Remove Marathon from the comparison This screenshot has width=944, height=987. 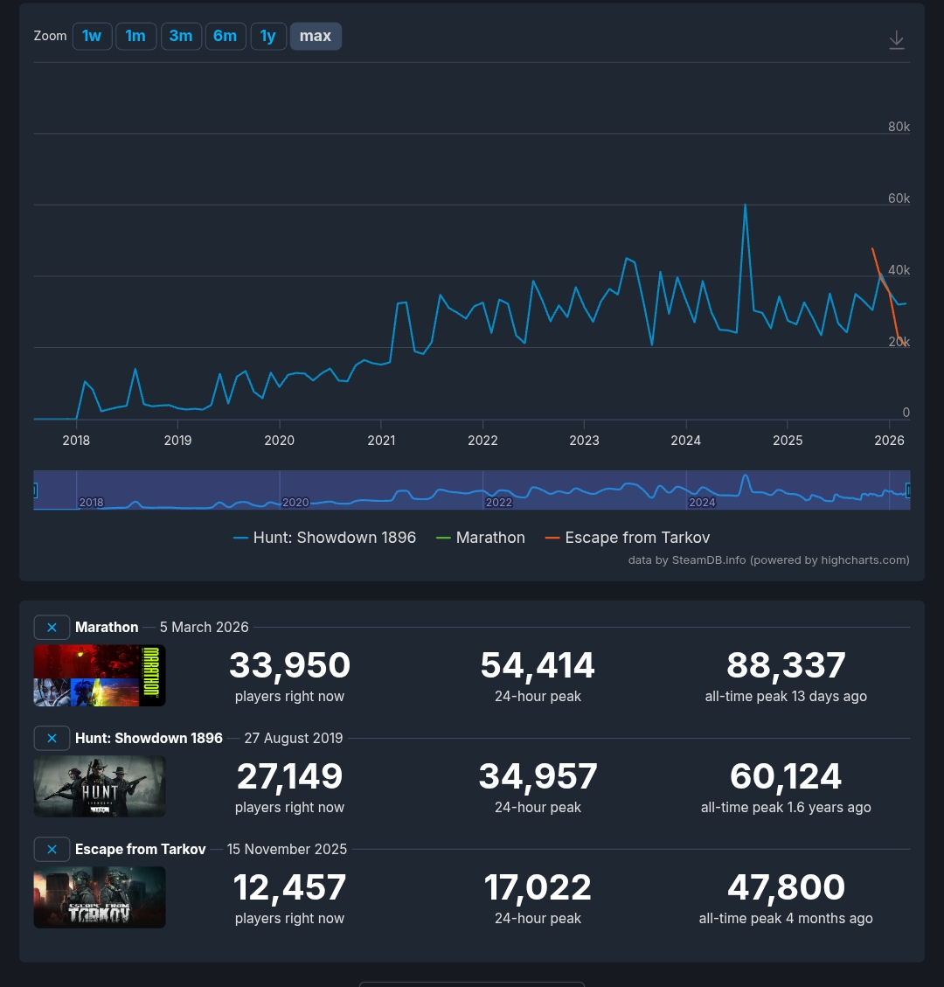click(x=52, y=627)
